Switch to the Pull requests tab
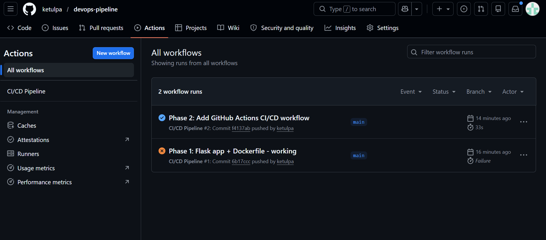 tap(101, 28)
